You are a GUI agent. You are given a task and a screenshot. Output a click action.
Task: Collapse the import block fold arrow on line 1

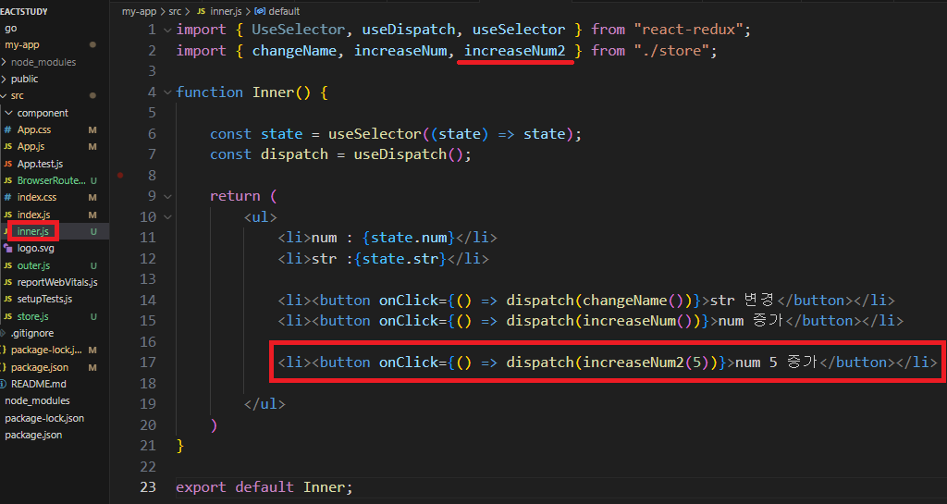168,30
